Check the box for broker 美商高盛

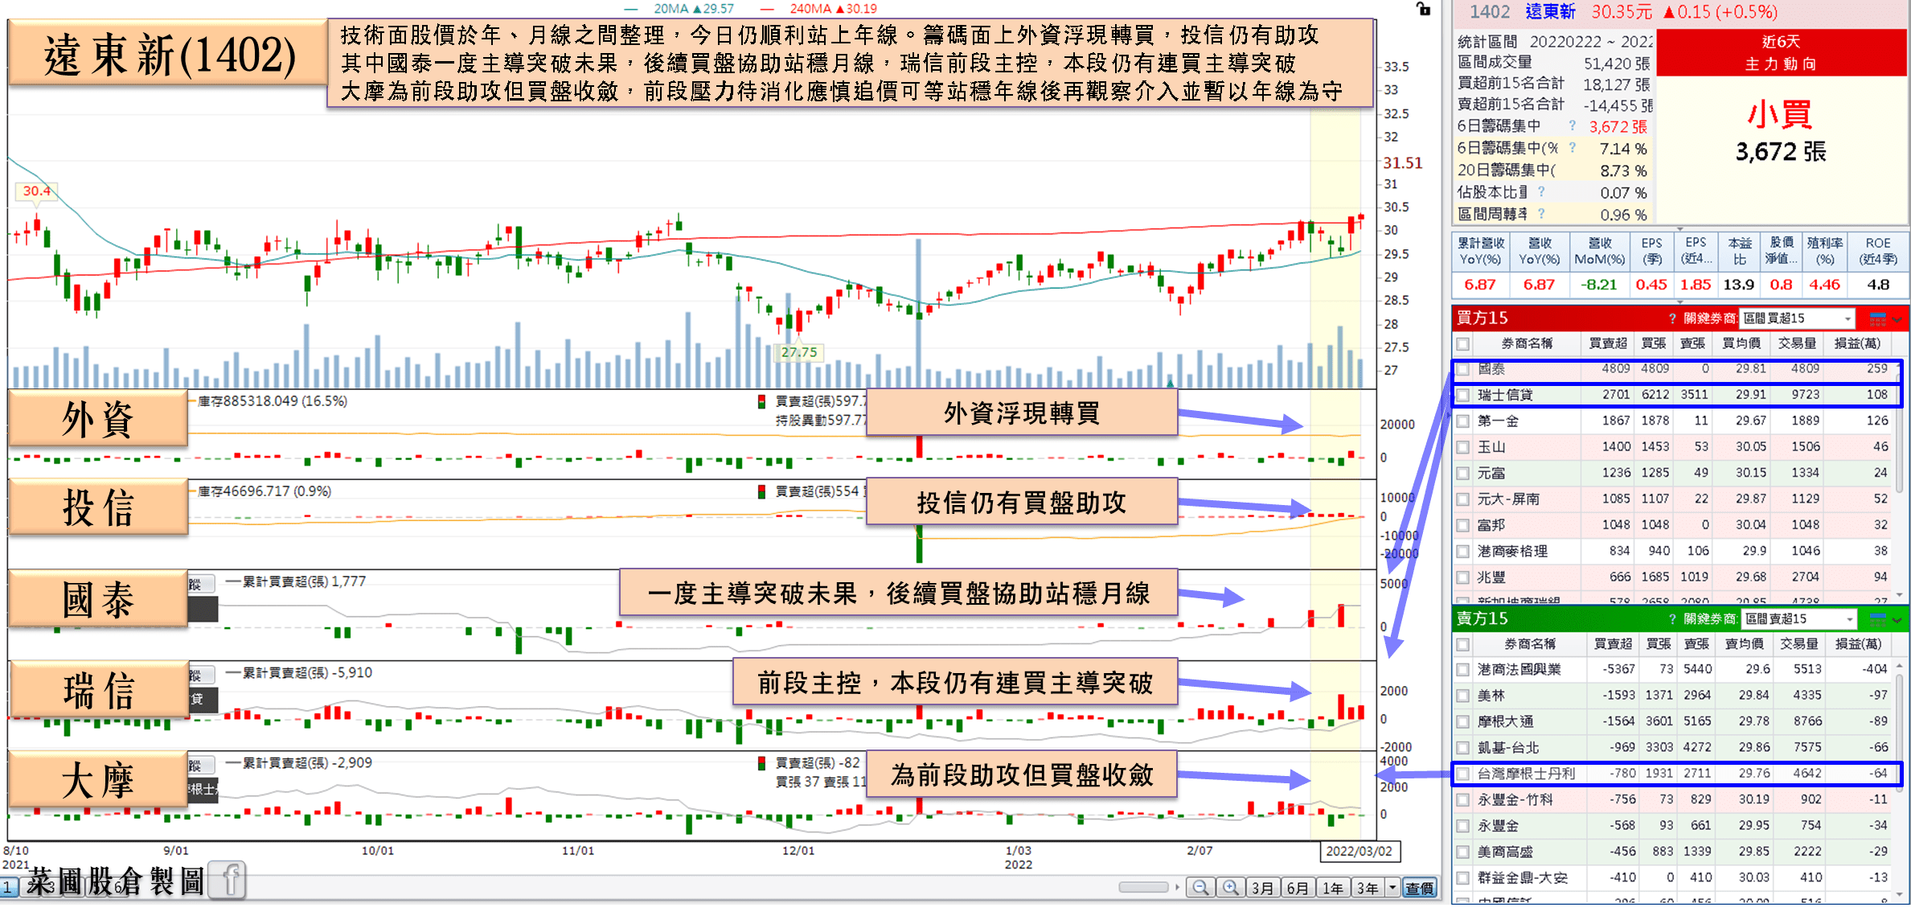pos(1463,852)
